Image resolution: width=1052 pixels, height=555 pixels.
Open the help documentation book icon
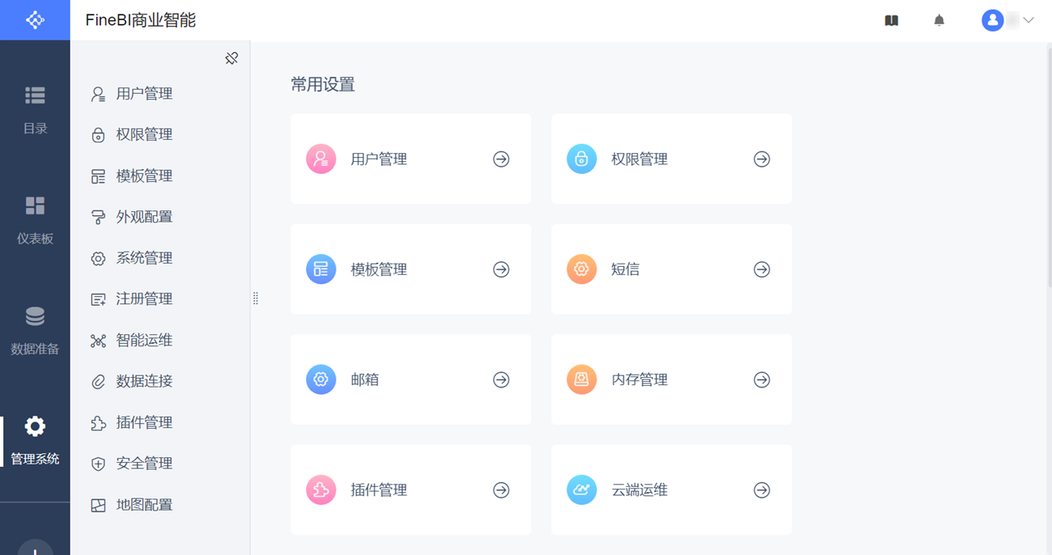tap(891, 21)
